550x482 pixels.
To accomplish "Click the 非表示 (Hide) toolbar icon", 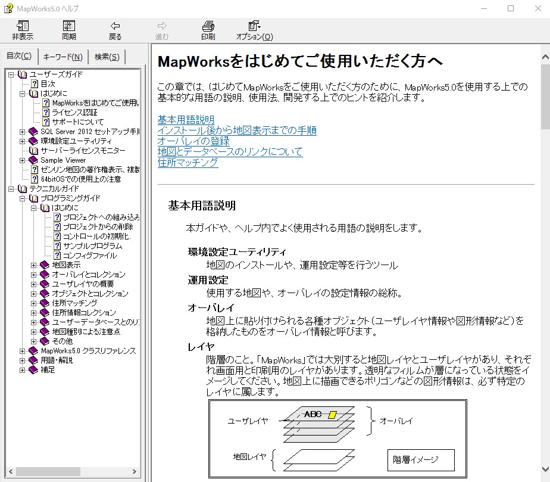I will coord(23,26).
